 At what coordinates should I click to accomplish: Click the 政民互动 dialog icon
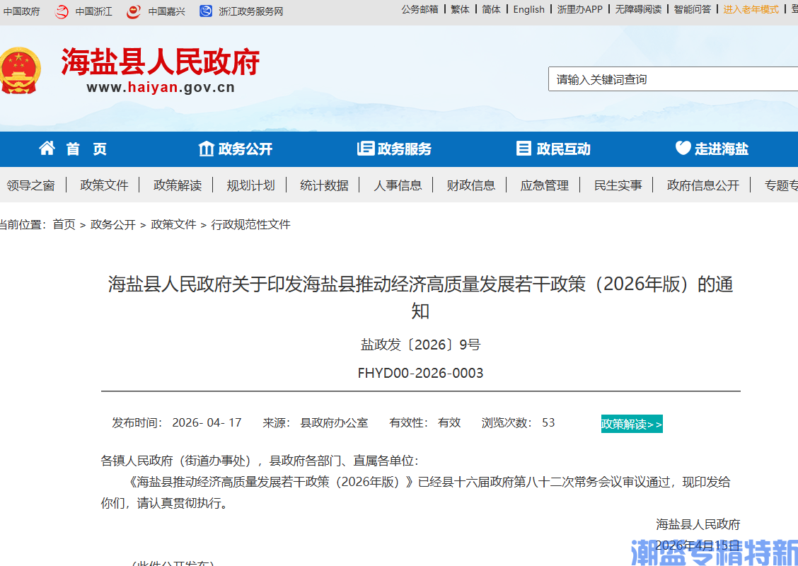click(524, 149)
